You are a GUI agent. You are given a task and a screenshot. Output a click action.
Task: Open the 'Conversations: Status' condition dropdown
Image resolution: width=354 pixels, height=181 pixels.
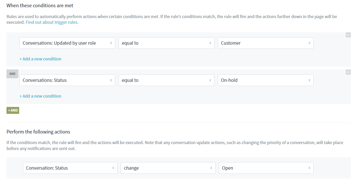[67, 80]
